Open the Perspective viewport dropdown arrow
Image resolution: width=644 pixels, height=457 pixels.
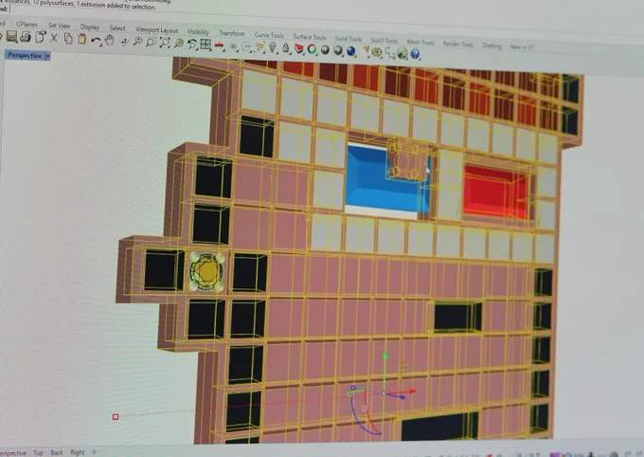tap(47, 56)
